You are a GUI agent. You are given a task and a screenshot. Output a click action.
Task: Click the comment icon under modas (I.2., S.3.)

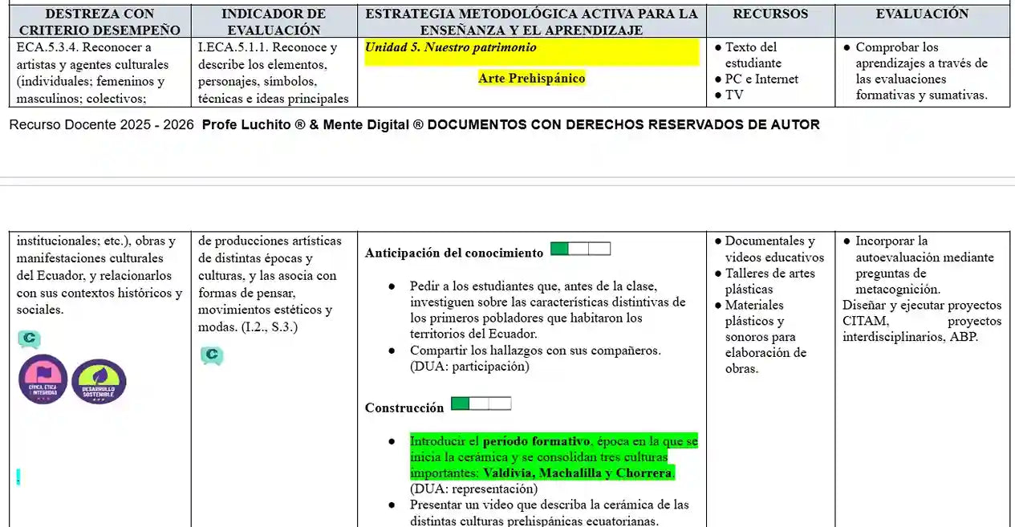coord(211,354)
